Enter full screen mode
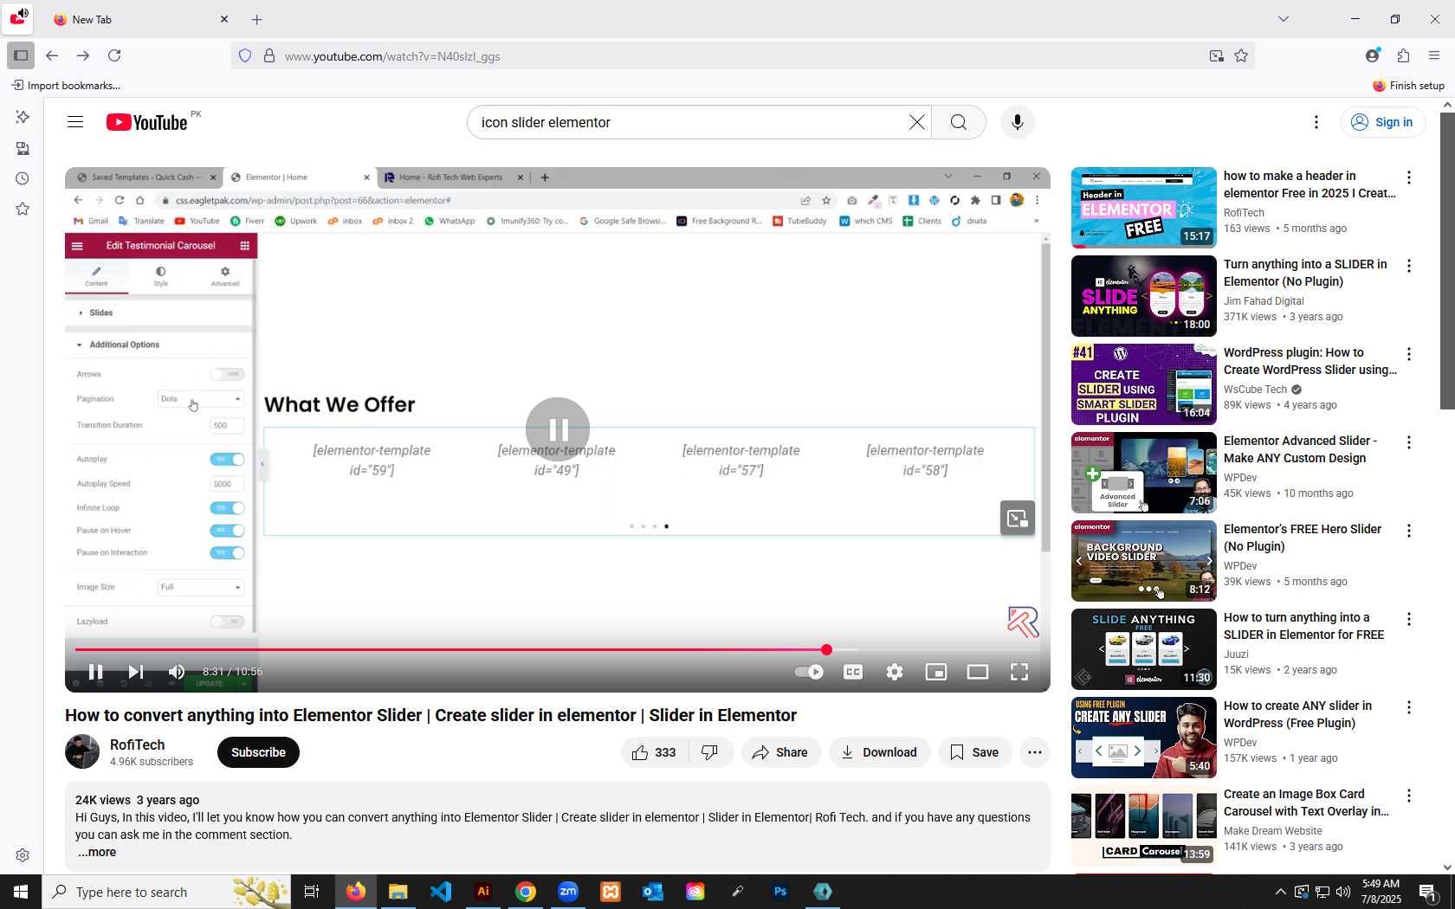Viewport: 1455px width, 909px height. tap(1019, 672)
